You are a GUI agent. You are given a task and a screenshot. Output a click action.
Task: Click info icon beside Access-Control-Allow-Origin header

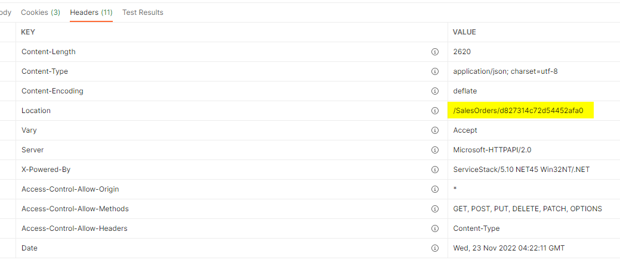coord(435,189)
